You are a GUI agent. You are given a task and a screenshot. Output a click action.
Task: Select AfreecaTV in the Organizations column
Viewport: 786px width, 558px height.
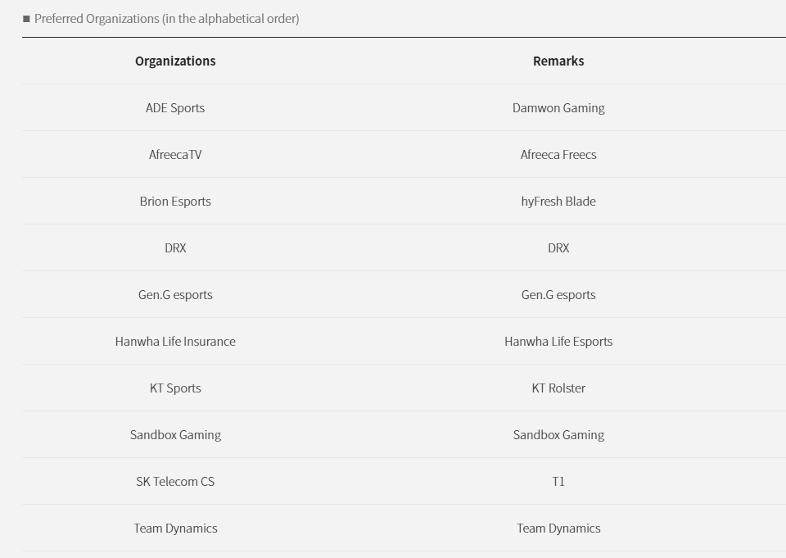tap(175, 154)
